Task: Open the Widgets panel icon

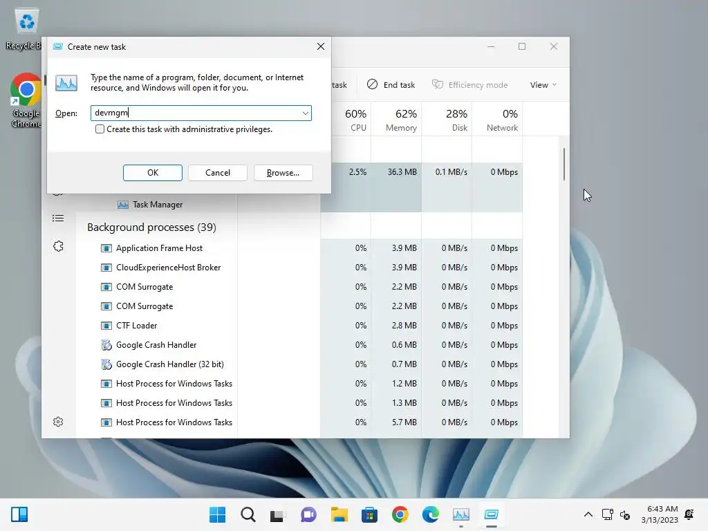Action: pyautogui.click(x=19, y=514)
